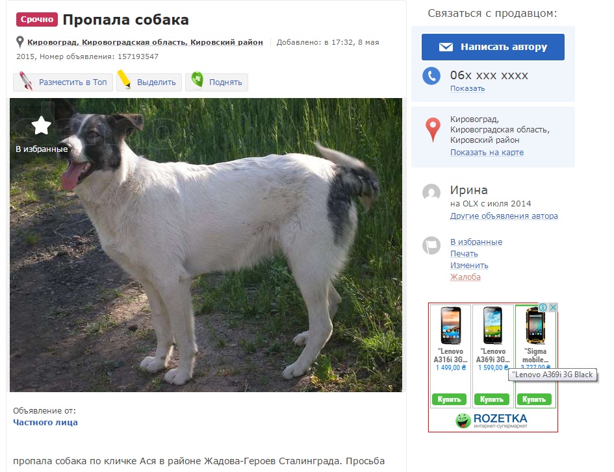Open the ad info icon

click(543, 308)
